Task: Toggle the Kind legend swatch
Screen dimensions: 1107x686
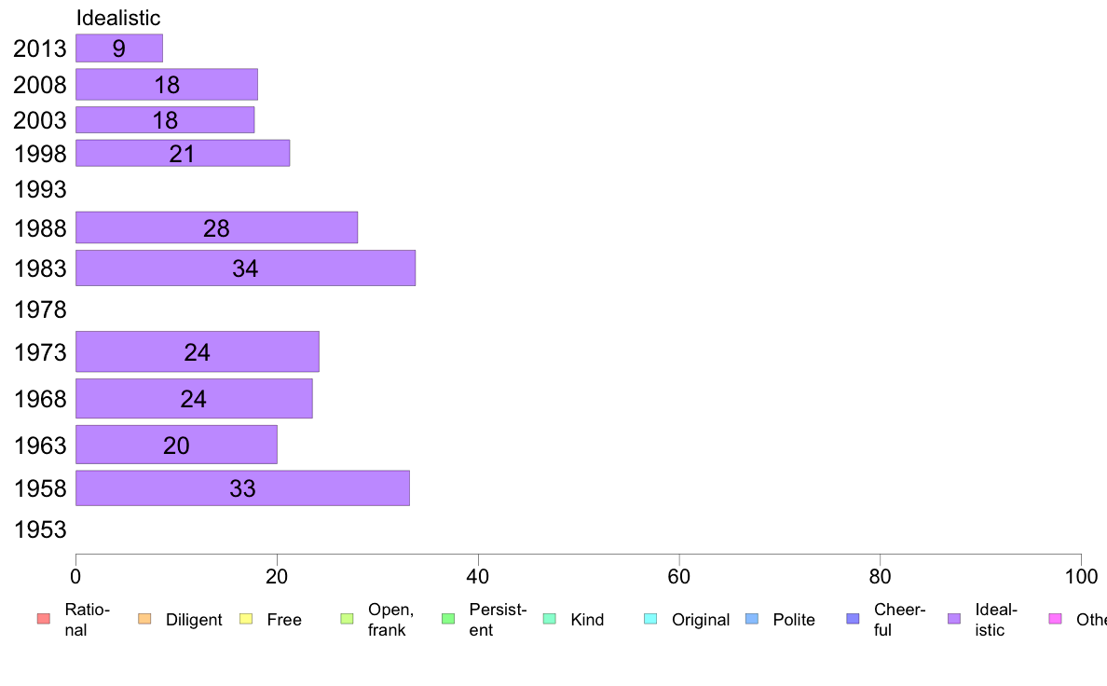Action: pyautogui.click(x=549, y=620)
